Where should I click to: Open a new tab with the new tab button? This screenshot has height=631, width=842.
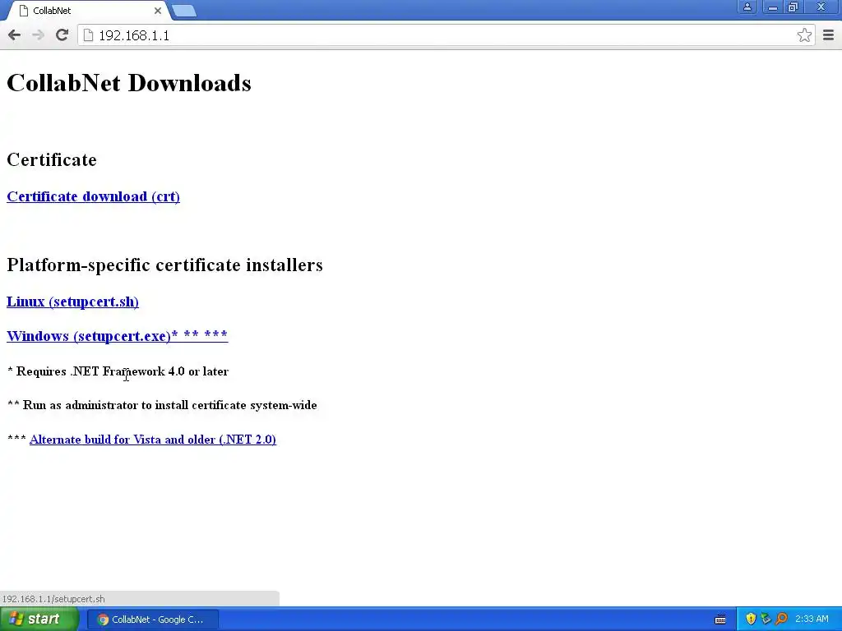184,11
